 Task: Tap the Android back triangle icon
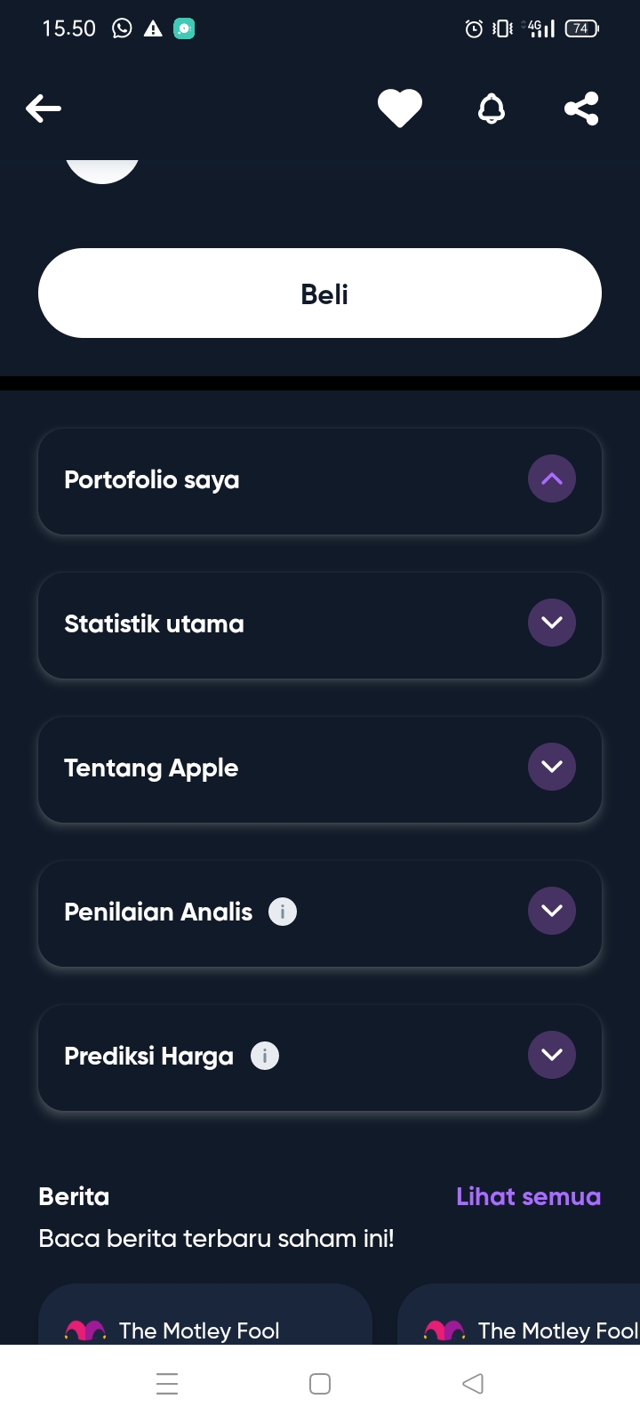473,1384
